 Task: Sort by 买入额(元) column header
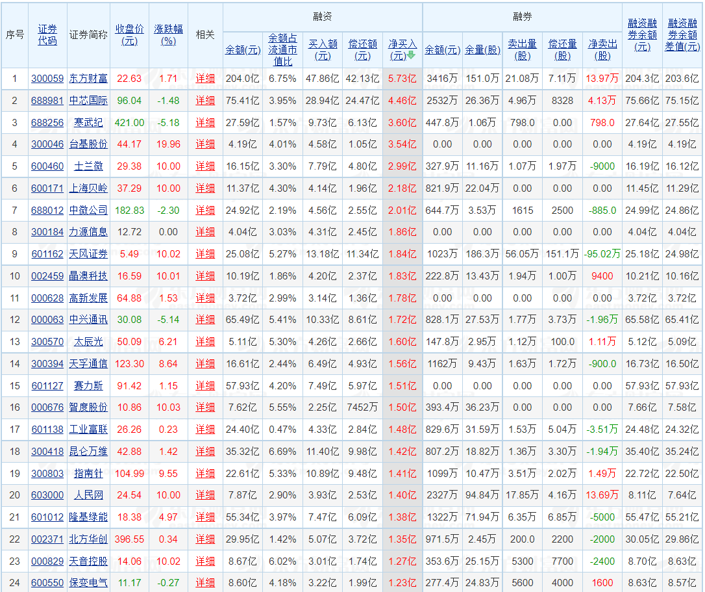323,50
